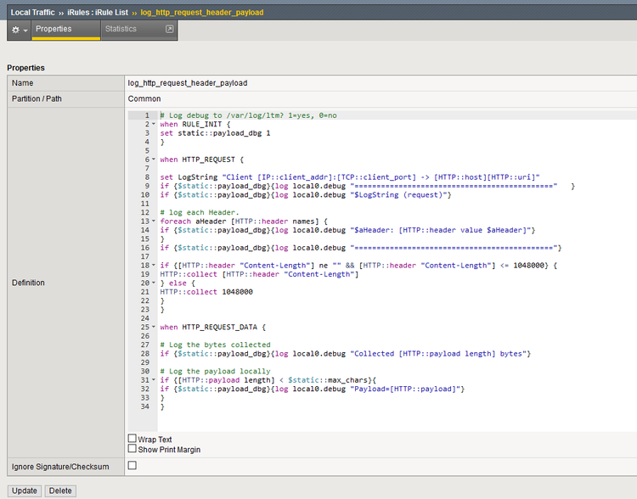This screenshot has height=499, width=637.
Task: Collapse the HTTP_REQUEST_DATA block on line 25
Action: (x=154, y=328)
